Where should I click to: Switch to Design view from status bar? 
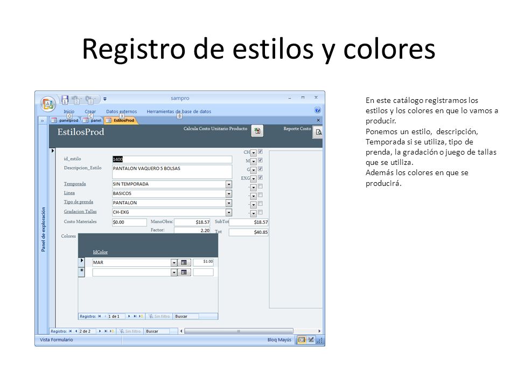[x=311, y=340]
